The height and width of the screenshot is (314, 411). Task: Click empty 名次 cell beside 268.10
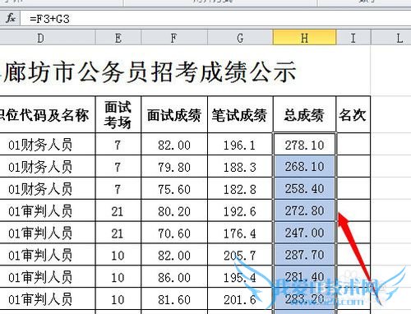(353, 166)
